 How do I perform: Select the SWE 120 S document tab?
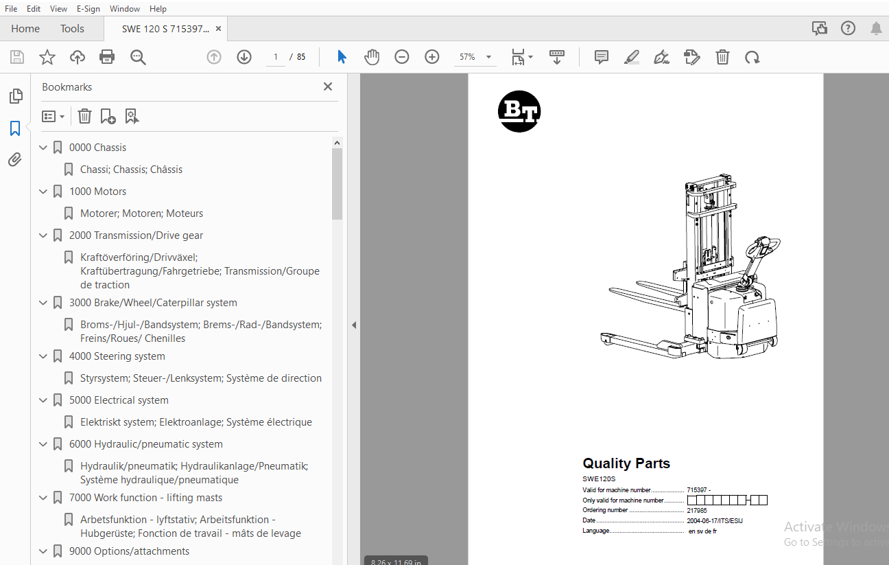(x=165, y=29)
